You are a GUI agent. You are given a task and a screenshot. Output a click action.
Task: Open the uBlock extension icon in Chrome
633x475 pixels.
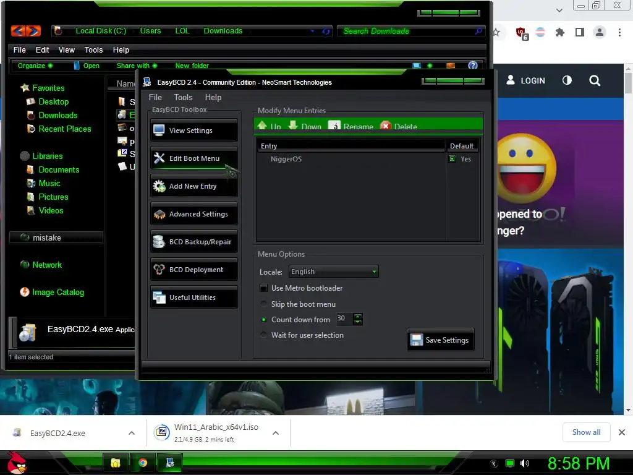(x=521, y=33)
